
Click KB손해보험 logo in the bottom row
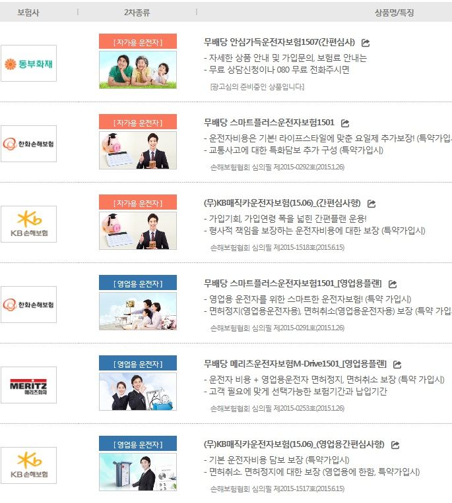[x=28, y=465]
